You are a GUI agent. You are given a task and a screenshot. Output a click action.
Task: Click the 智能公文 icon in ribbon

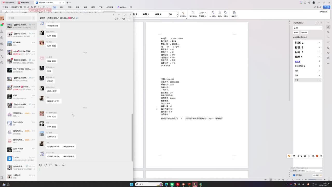point(234,13)
